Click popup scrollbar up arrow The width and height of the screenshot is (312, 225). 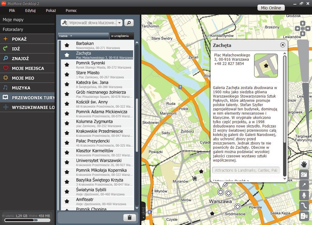(285, 53)
